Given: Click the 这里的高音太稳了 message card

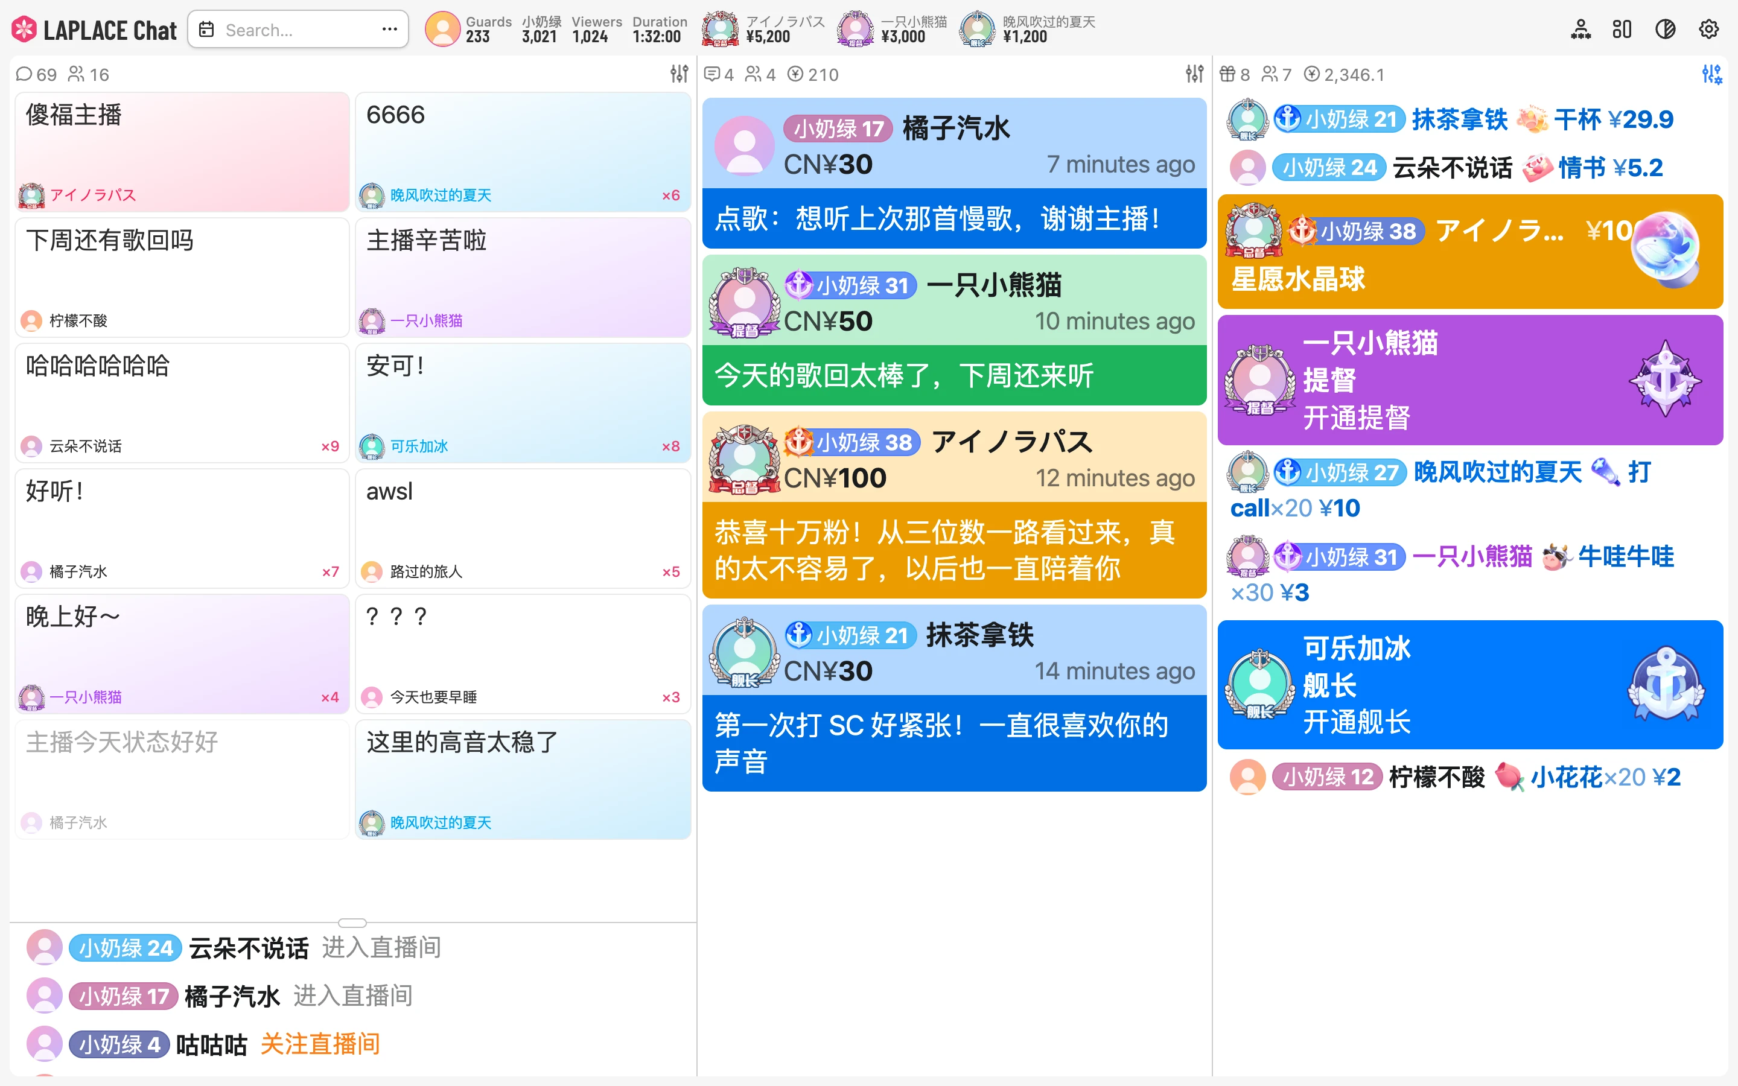Looking at the screenshot, I should [x=523, y=780].
